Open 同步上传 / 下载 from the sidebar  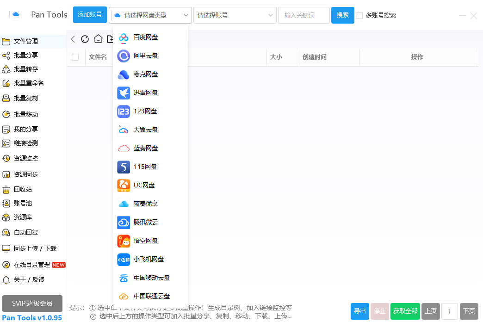click(x=32, y=248)
